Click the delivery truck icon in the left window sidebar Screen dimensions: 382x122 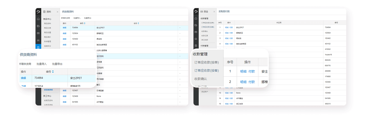[x=38, y=26]
